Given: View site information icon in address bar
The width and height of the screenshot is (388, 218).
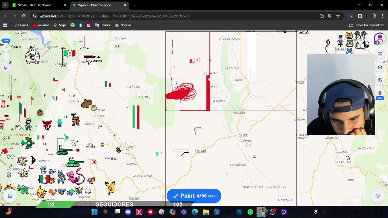Looking at the screenshot, I should [x=34, y=16].
